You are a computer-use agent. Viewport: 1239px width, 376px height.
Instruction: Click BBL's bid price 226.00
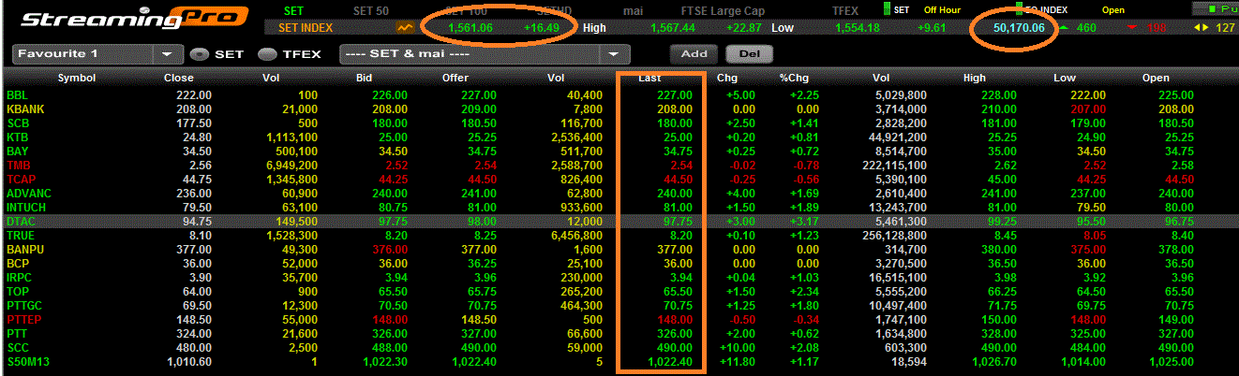point(389,95)
